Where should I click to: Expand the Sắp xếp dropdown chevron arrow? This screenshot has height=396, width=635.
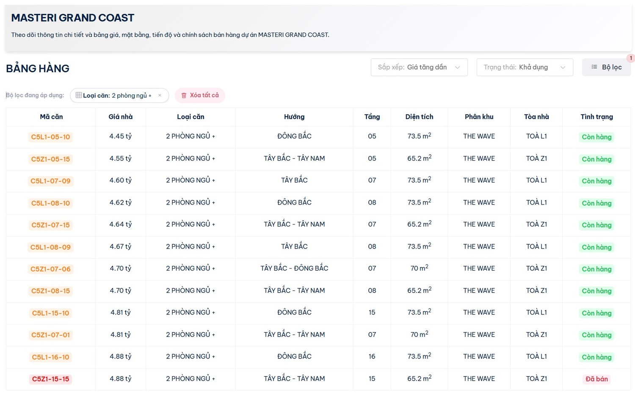point(457,68)
